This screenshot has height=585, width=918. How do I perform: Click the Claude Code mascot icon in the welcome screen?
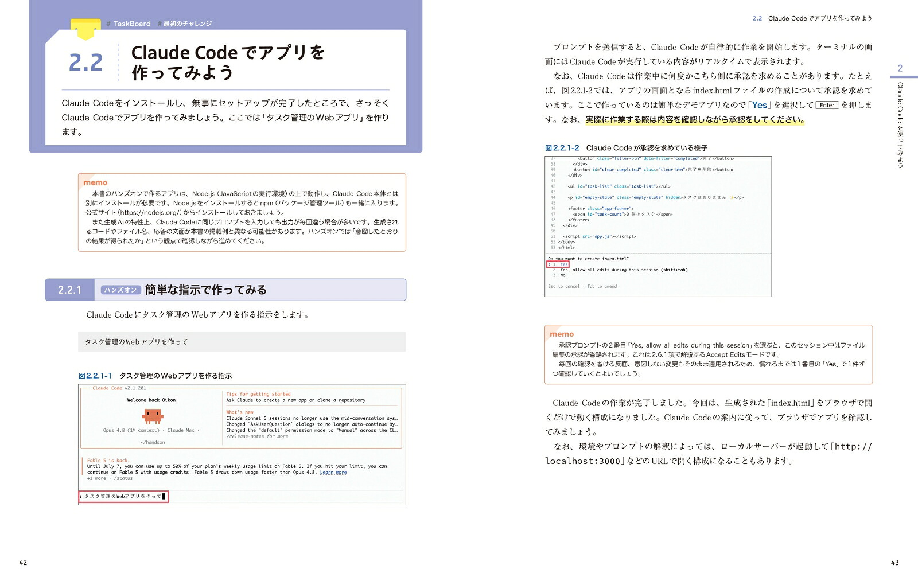153,416
